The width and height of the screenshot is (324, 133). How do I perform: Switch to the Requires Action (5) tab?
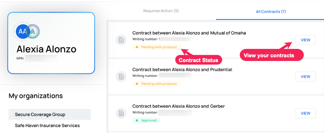(161, 11)
